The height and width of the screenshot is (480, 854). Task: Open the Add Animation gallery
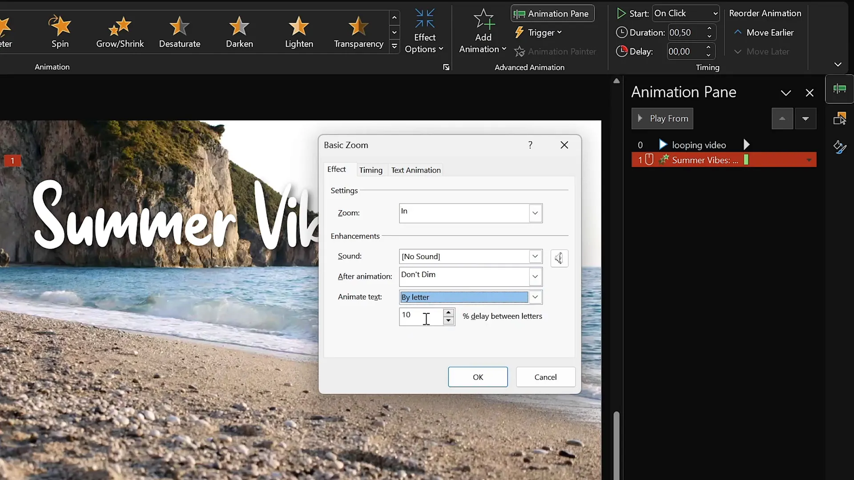[x=483, y=31]
